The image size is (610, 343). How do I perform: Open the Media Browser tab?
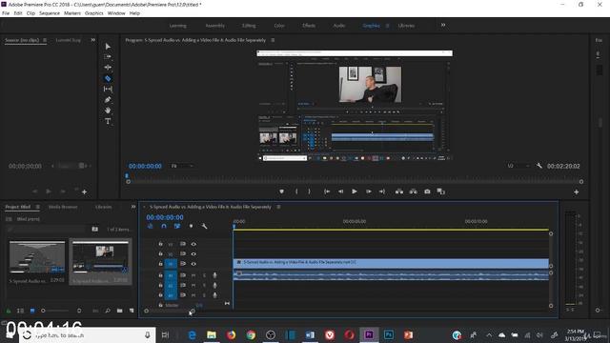(63, 207)
